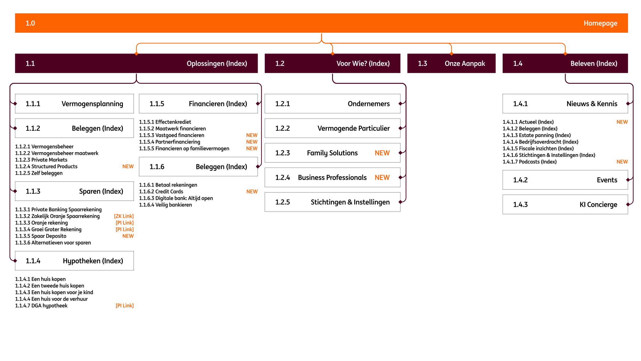Open the Voor Wie? (Index) node 1.2
This screenshot has height=361, width=641.
coord(332,63)
